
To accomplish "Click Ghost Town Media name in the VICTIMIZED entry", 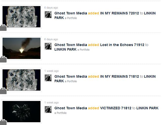I will [x=71, y=108].
